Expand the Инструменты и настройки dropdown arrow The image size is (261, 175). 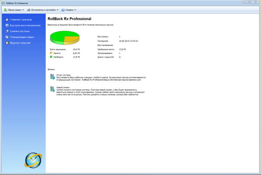click(58, 9)
